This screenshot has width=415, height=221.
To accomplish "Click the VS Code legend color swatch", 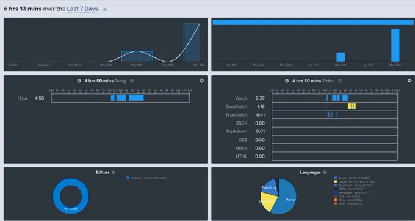I will coord(128,178).
